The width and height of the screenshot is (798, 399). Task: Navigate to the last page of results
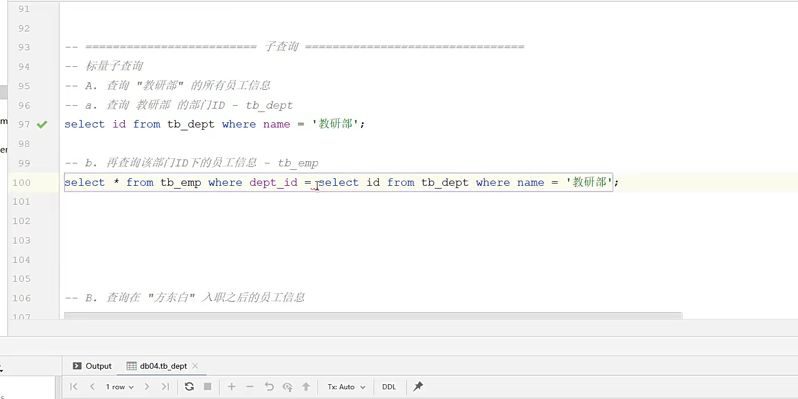(166, 386)
